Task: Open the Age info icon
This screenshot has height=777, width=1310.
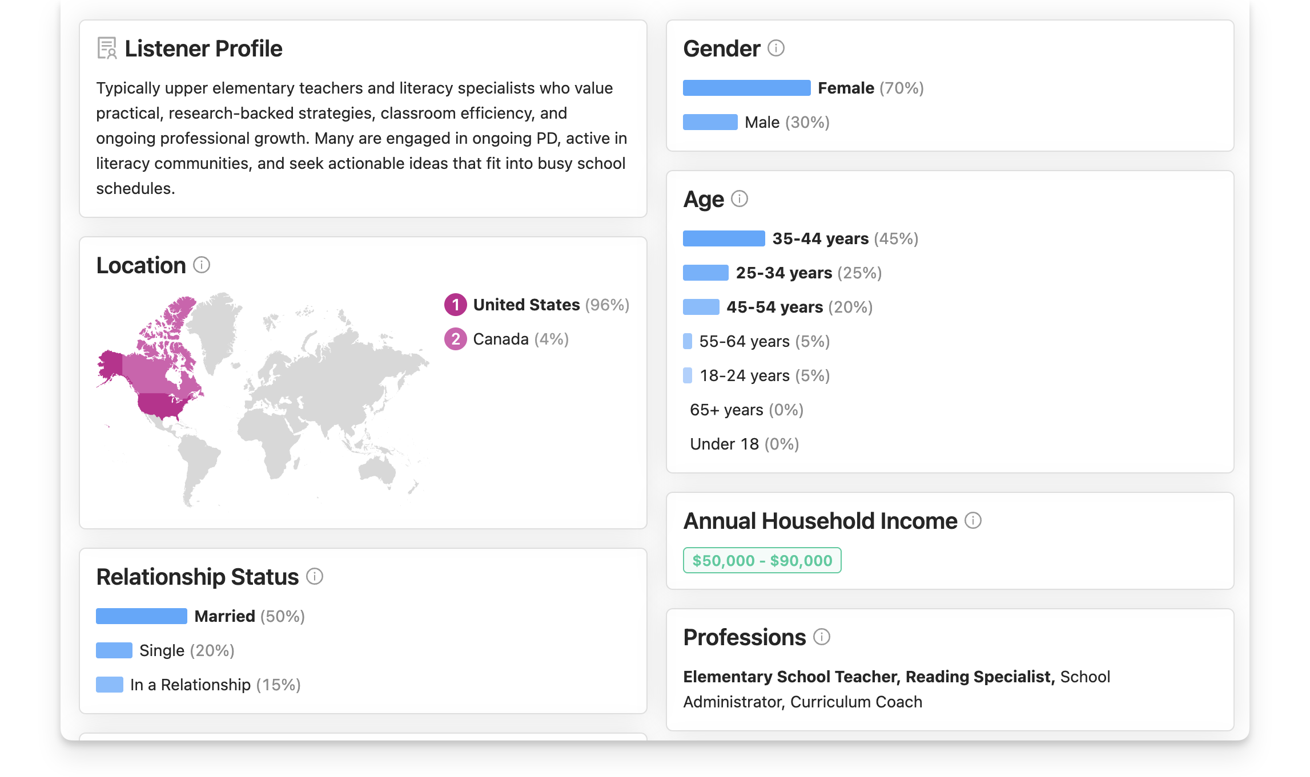Action: coord(740,199)
